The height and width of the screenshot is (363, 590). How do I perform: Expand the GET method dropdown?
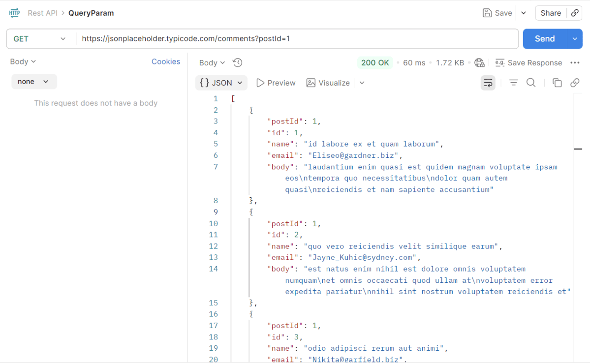click(40, 39)
